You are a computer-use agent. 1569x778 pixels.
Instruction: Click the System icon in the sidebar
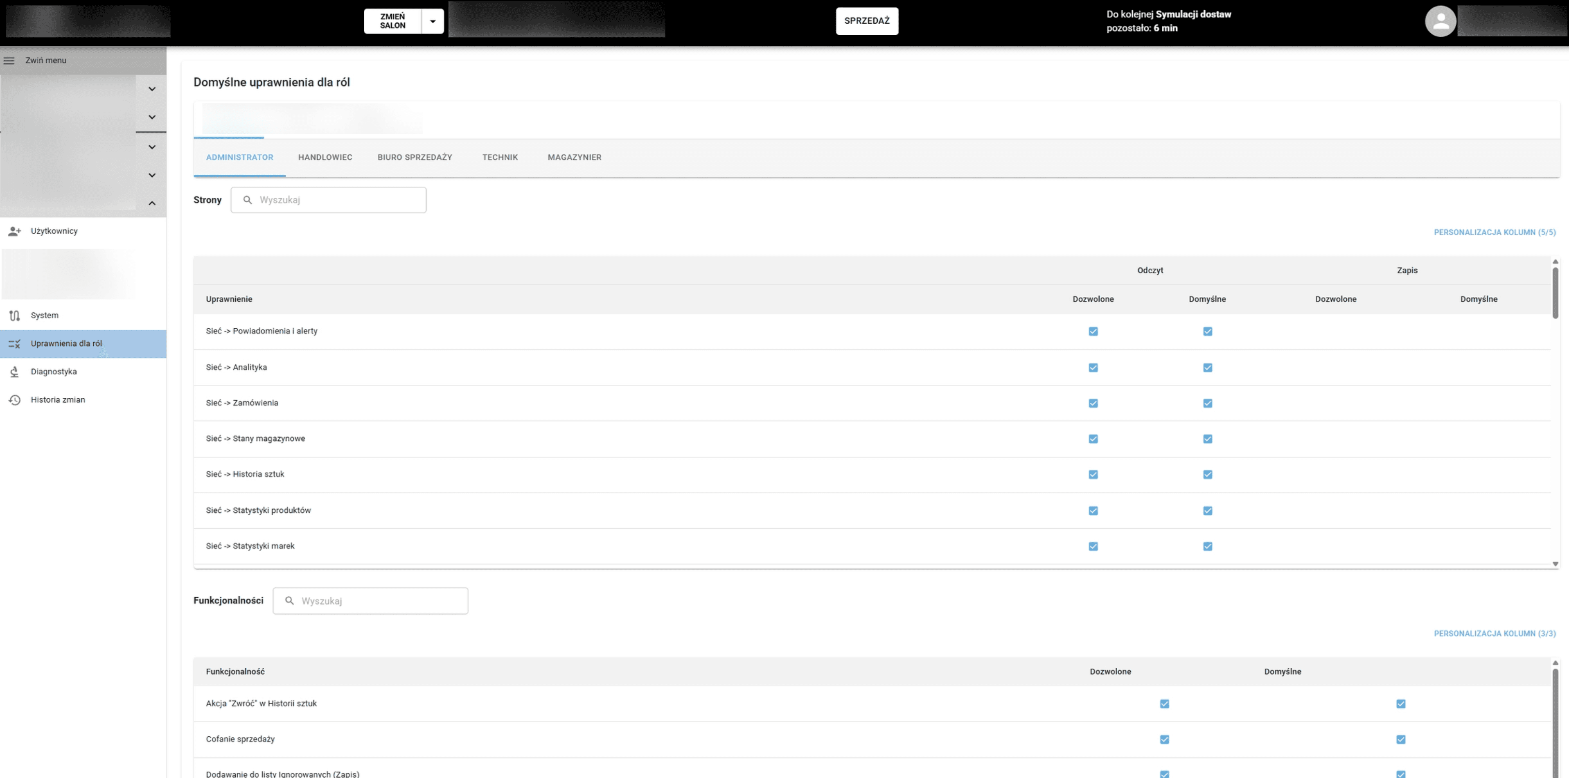[x=15, y=316]
